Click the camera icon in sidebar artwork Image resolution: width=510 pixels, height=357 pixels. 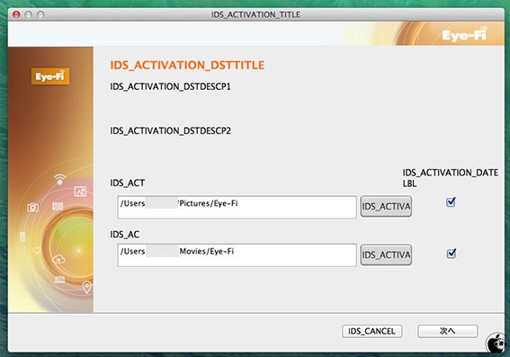click(x=32, y=207)
